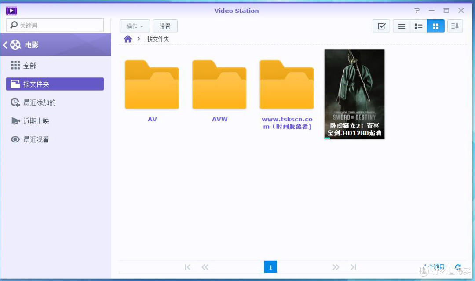This screenshot has height=281, width=475.
Task: Select 全部 in the sidebar
Action: point(55,66)
